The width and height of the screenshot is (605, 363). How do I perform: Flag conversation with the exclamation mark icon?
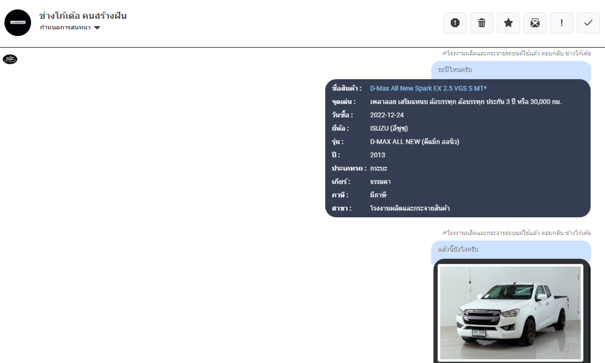(x=561, y=23)
